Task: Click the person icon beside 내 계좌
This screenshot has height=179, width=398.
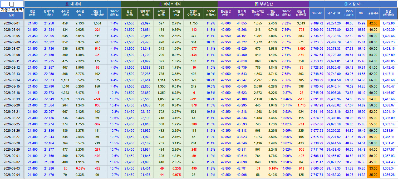Action: click(67, 4)
